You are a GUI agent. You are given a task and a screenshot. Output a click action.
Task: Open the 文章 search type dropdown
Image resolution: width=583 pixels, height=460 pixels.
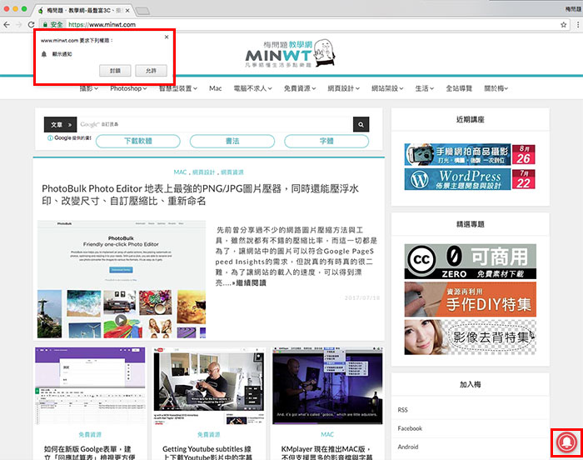click(60, 125)
